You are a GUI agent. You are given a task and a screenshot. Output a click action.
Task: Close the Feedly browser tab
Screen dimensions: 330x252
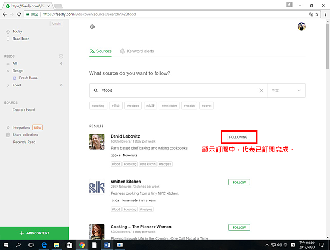[x=48, y=6]
